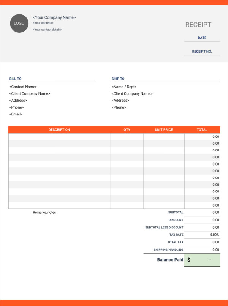Select the <Your address> placeholder
The height and width of the screenshot is (306, 228).
(x=43, y=23)
